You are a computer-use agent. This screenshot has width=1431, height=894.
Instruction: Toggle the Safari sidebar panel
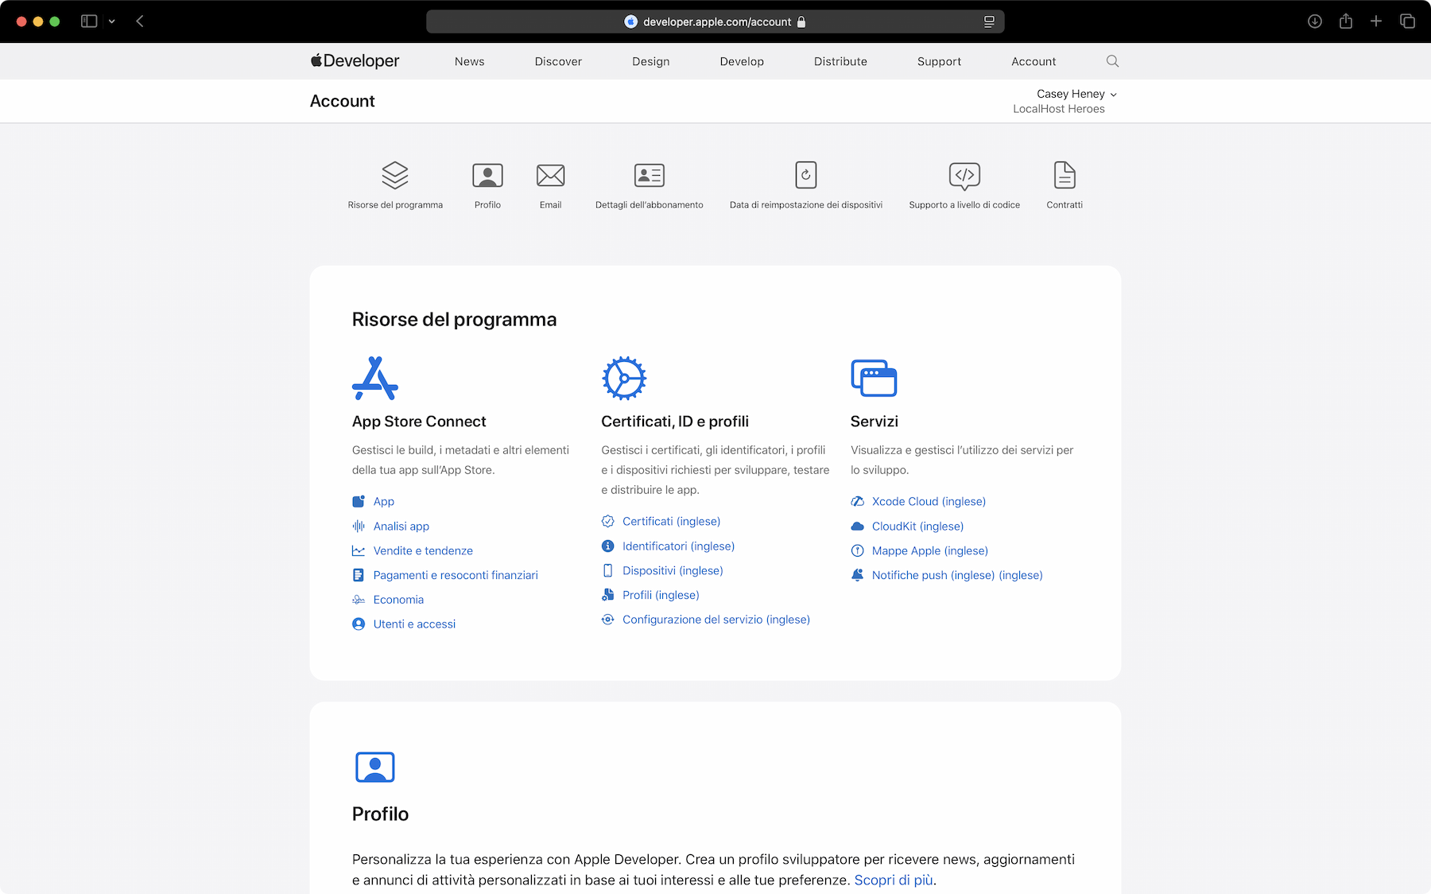89,21
